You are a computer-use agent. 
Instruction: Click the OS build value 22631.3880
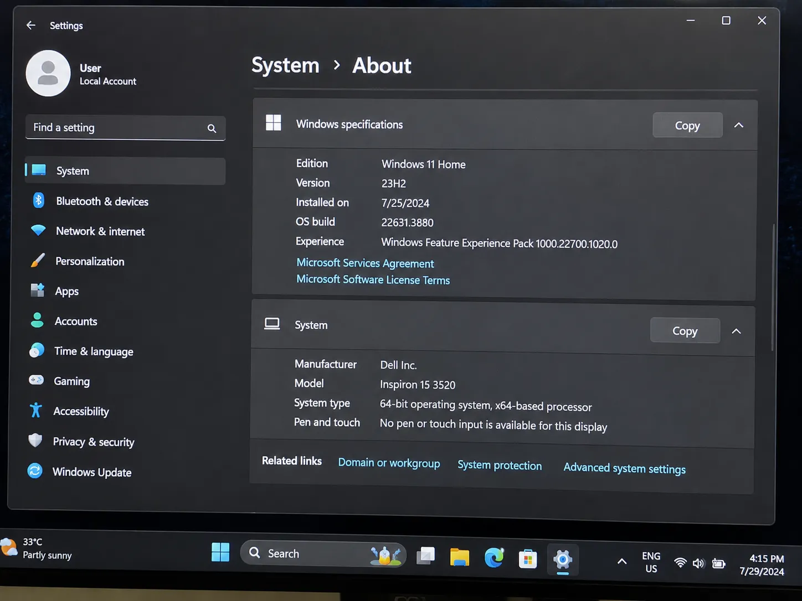point(407,222)
